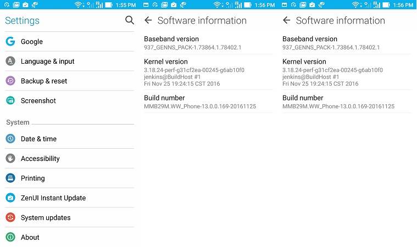
Task: Open Printing settings
Action: pos(69,178)
